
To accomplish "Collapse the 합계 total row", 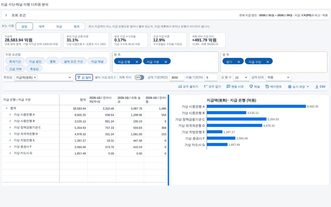I will pos(7,108).
